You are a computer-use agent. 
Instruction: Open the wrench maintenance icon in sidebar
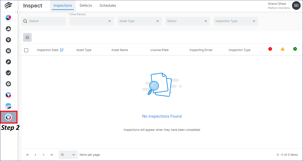pos(8,62)
